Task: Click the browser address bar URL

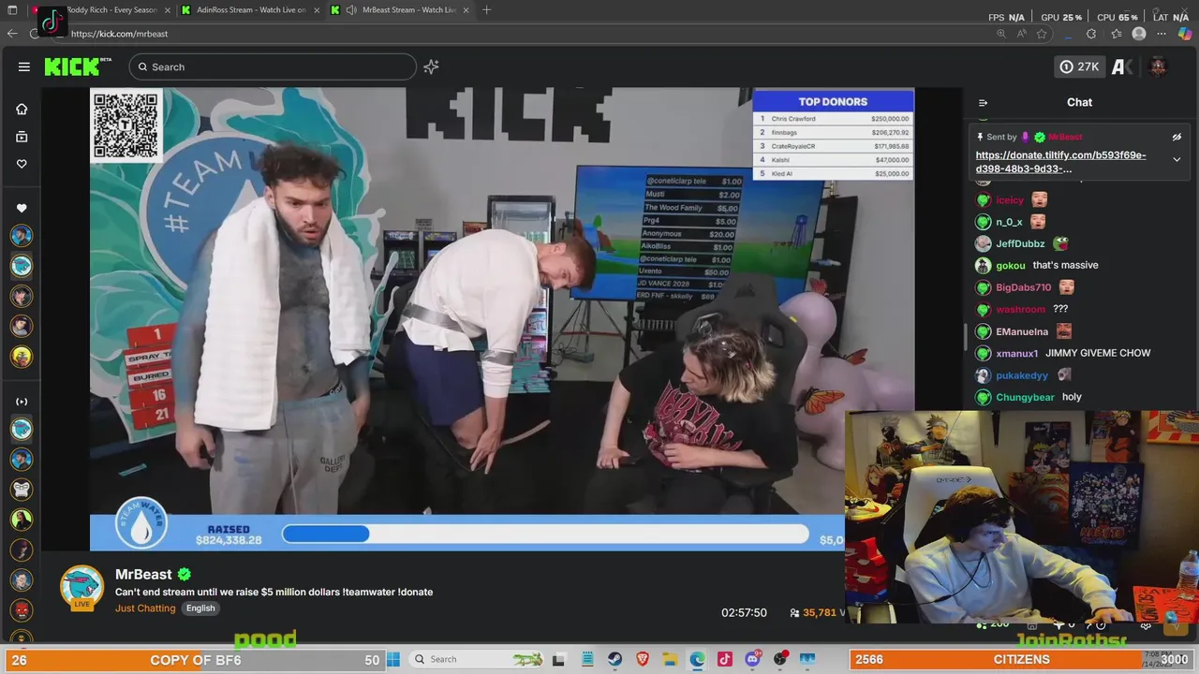Action: pos(119,34)
